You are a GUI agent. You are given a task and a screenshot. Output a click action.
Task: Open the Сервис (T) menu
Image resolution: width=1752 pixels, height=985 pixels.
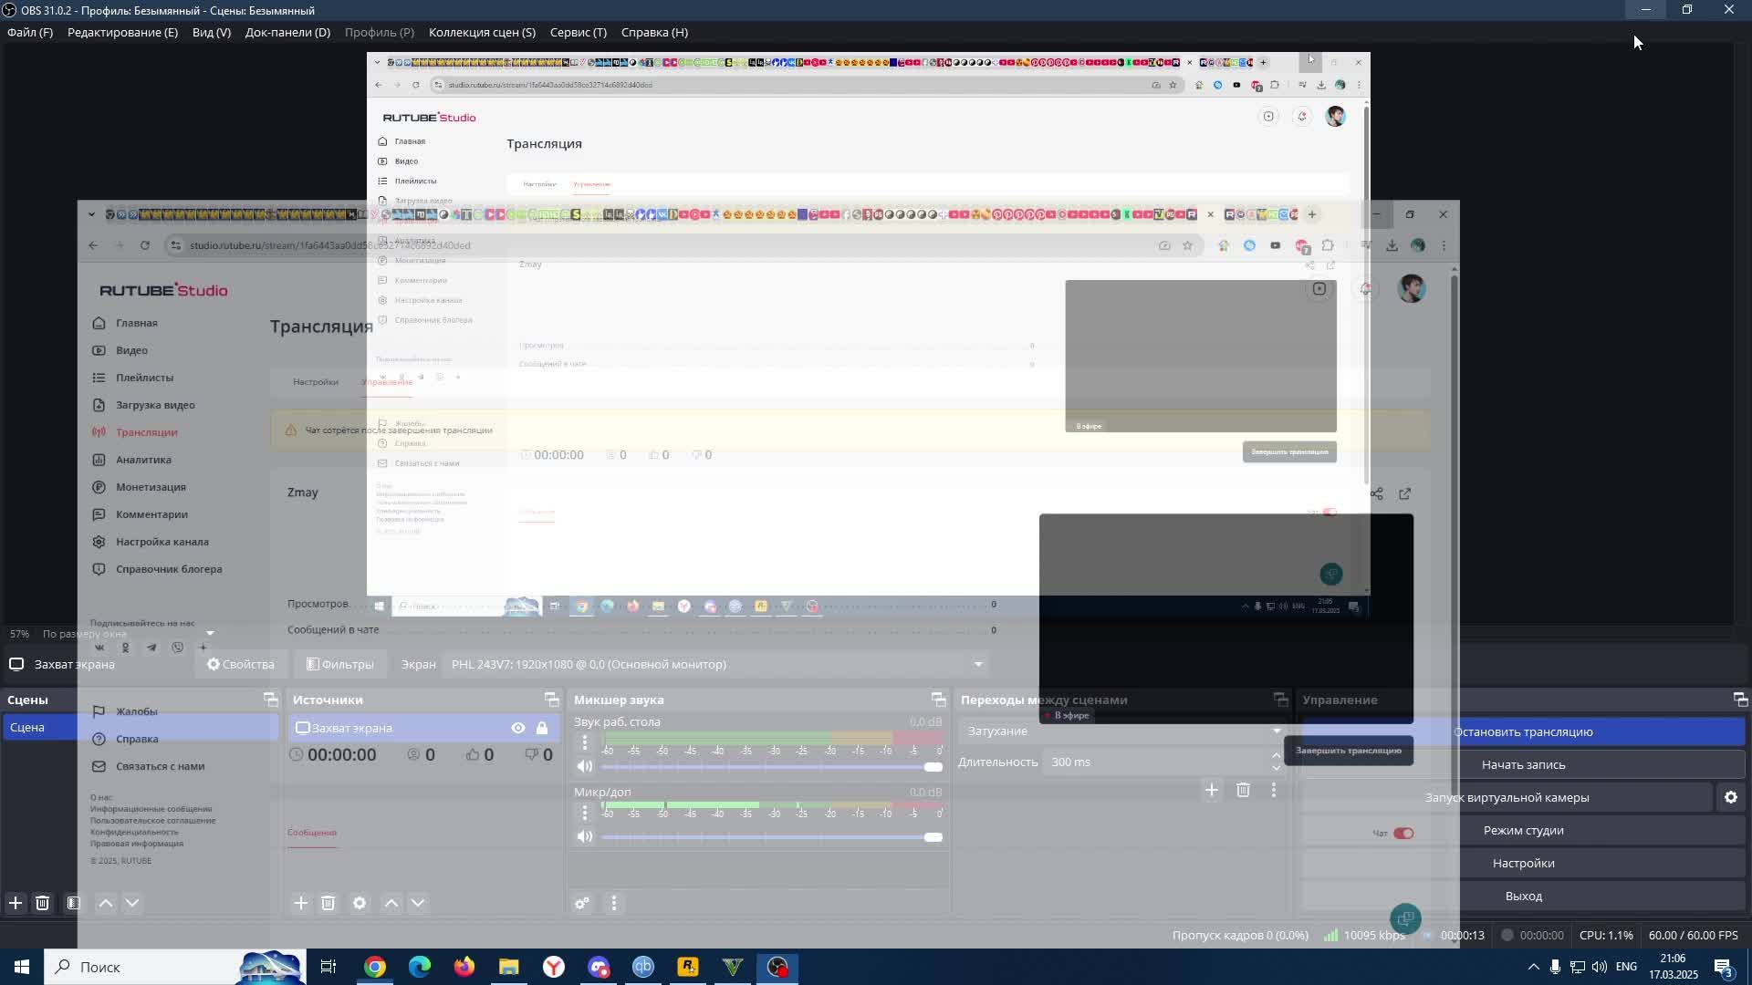click(578, 32)
